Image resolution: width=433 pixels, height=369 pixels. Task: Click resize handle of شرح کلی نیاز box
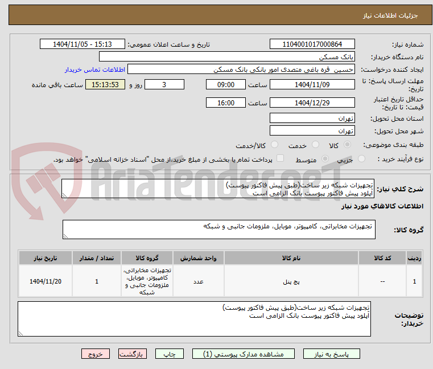click(64, 195)
